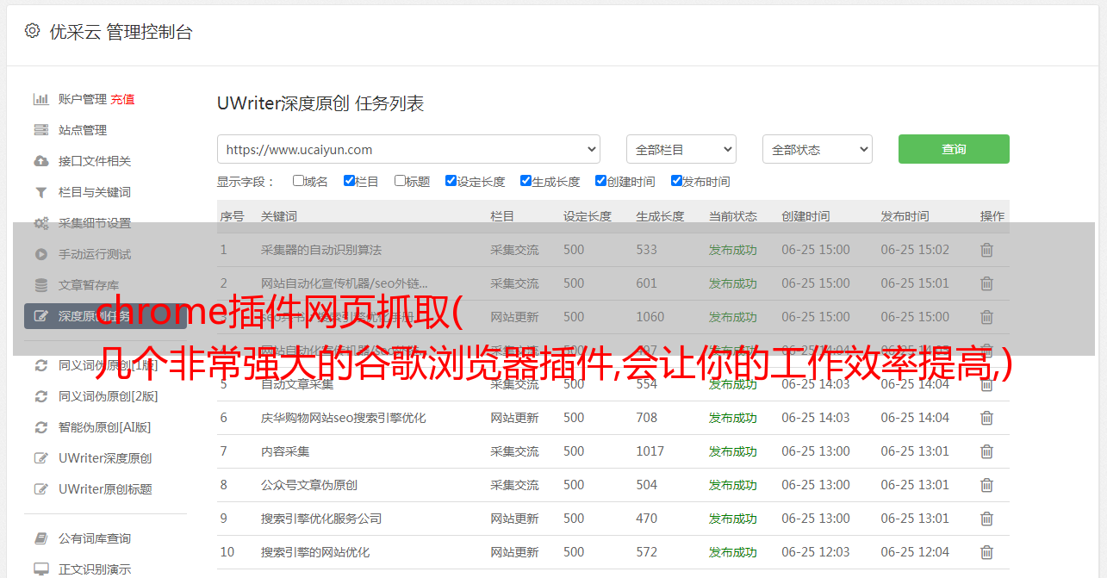Click the 同义词伪原创[1版] refresh icon
The height and width of the screenshot is (578, 1107).
click(x=40, y=365)
